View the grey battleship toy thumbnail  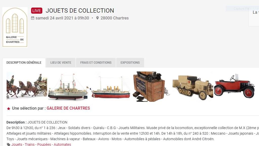point(68,87)
